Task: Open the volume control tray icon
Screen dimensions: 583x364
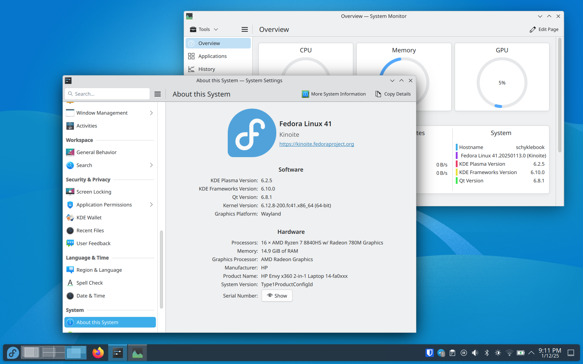Action: (x=475, y=353)
